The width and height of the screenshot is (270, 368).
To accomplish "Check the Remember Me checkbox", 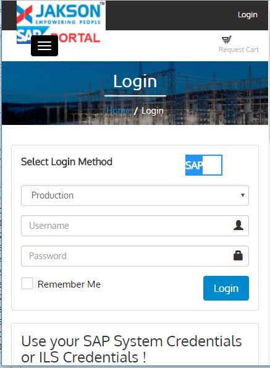I will click(27, 283).
